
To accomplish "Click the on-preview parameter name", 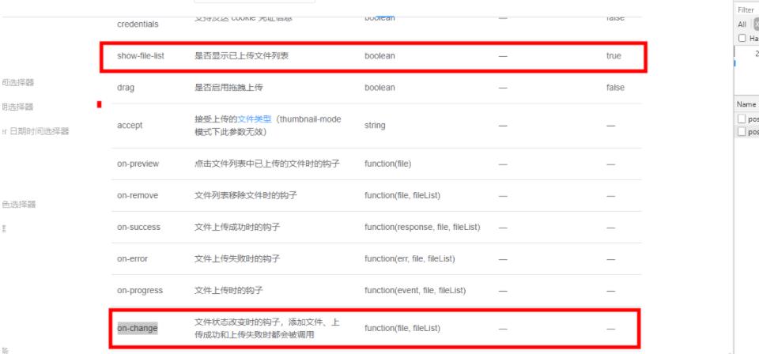I will tap(138, 164).
